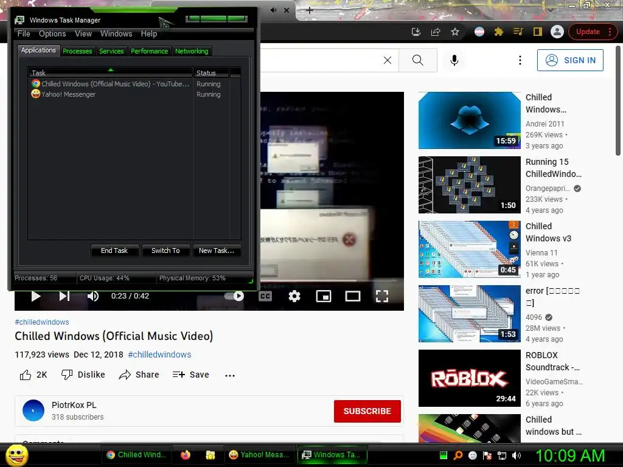Open Chilled Windows v3 video
623x467 pixels.
click(x=469, y=249)
